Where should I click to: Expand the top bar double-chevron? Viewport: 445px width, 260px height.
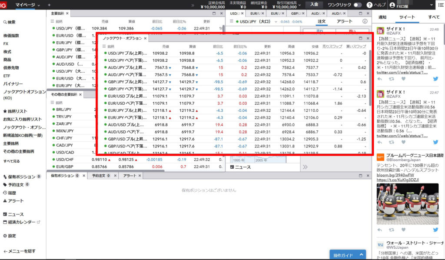click(x=193, y=5)
